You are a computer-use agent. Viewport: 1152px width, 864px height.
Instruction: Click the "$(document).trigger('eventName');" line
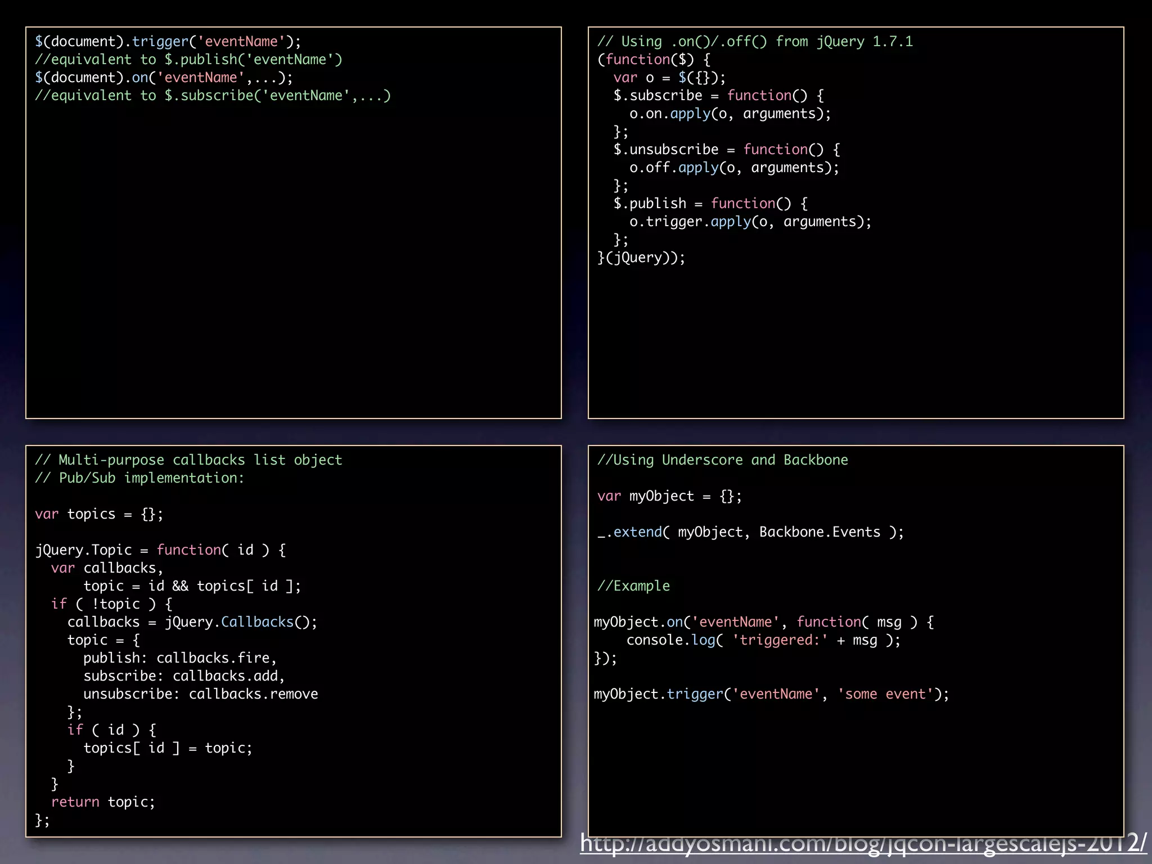click(168, 42)
